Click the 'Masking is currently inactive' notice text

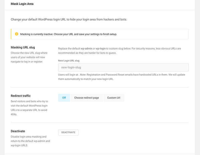(x=68, y=34)
